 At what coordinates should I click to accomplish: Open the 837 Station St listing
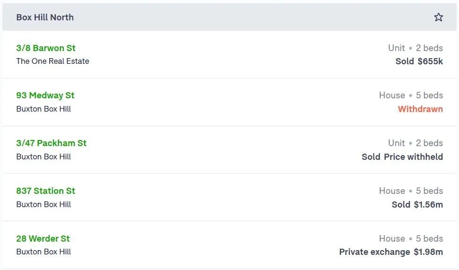[x=46, y=191]
